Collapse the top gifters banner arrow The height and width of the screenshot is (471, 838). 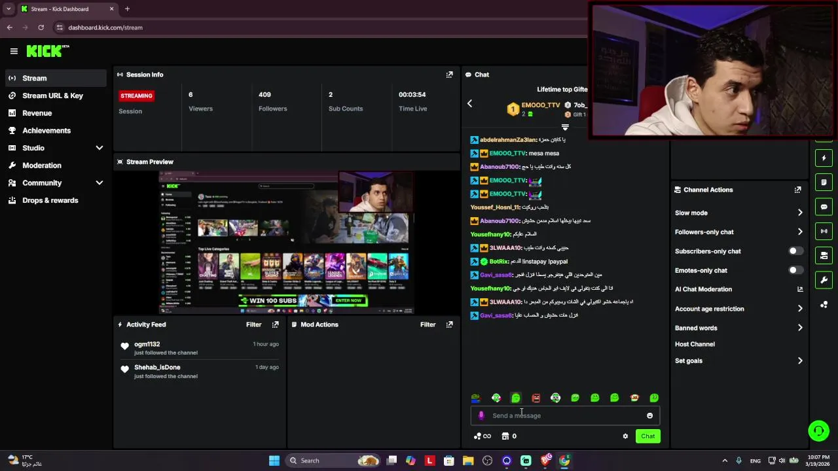tap(565, 127)
